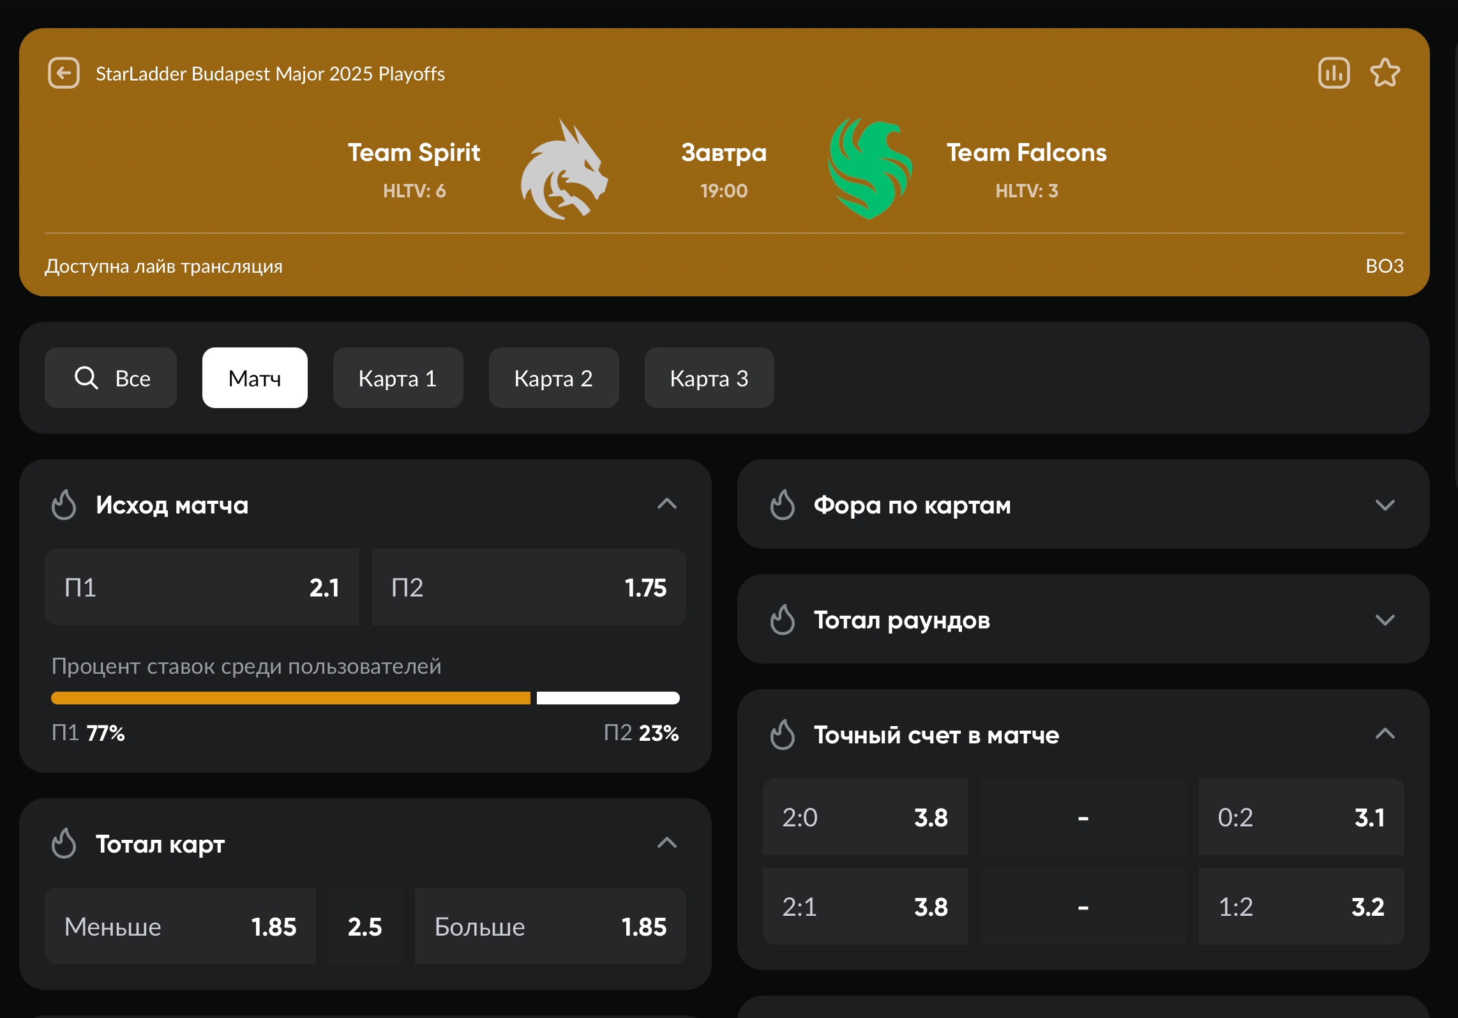Image resolution: width=1458 pixels, height=1018 pixels.
Task: Expand the Тотал раундов section
Action: click(x=1384, y=620)
